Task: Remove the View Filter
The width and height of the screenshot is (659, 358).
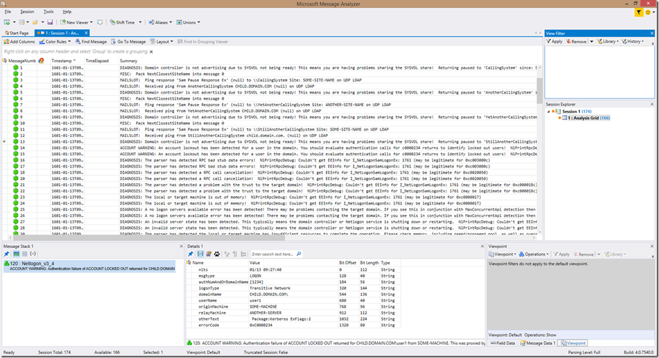Action: pyautogui.click(x=576, y=42)
